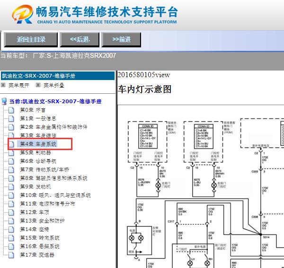Open 第16章 悬架系统 chapter

pyautogui.click(x=40, y=246)
